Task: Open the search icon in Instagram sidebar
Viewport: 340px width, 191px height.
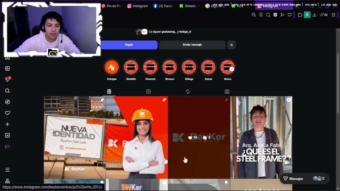Action: (7, 91)
